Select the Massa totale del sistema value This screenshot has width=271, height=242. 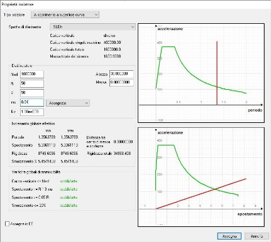(x=112, y=56)
